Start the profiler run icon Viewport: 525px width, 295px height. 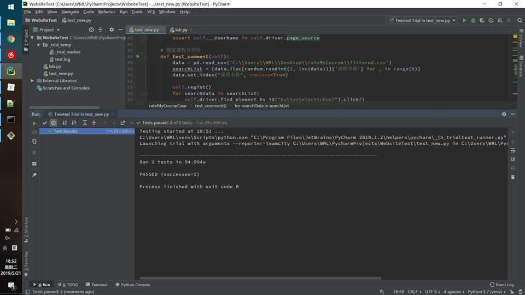pos(491,20)
